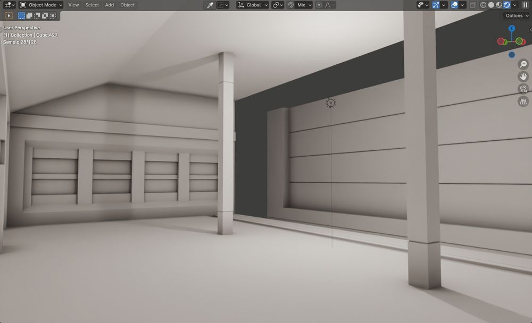Open the dropdown beside the eyedropper
The height and width of the screenshot is (323, 532).
pos(223,5)
